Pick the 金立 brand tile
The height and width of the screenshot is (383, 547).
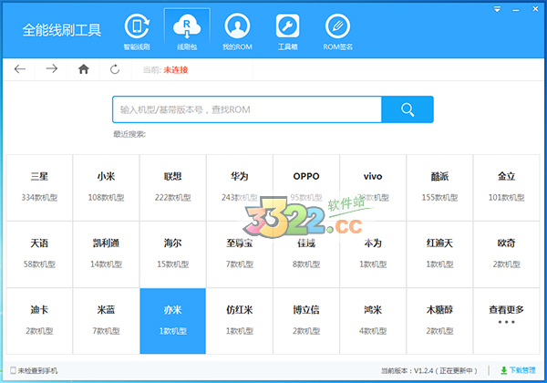(x=506, y=184)
